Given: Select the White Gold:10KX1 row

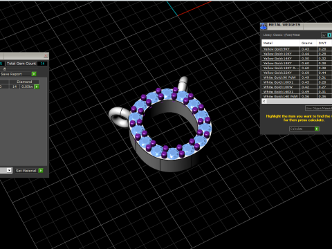Looking at the screenshot, I should click(x=297, y=82).
